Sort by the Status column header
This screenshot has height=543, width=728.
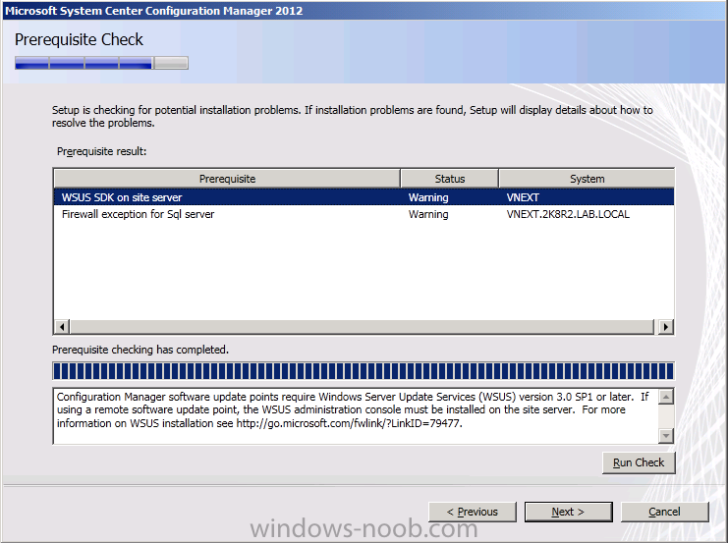coord(449,179)
